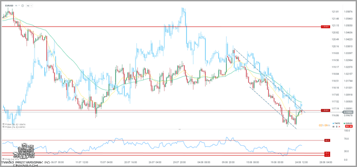Open the H4 timeframe dropdown
Viewport: 357px width, 167px height.
coord(29,6)
